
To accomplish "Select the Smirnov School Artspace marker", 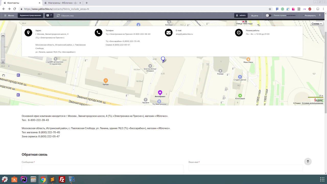I will point(150,66).
